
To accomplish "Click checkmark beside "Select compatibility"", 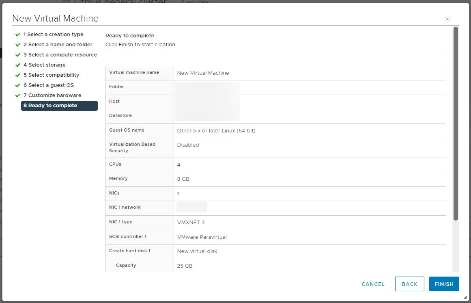I will pyautogui.click(x=17, y=75).
